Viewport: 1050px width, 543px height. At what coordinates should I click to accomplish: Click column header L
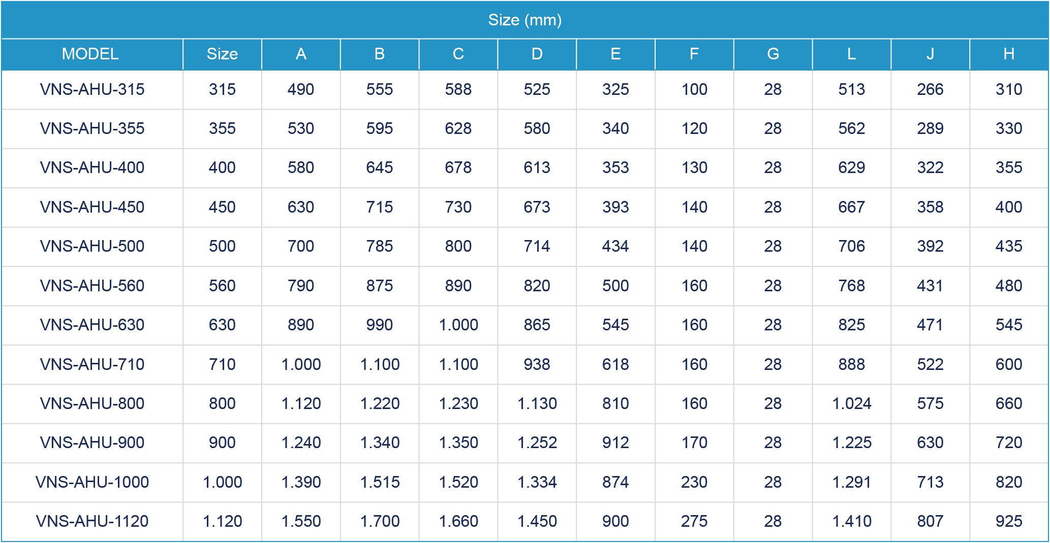[851, 54]
